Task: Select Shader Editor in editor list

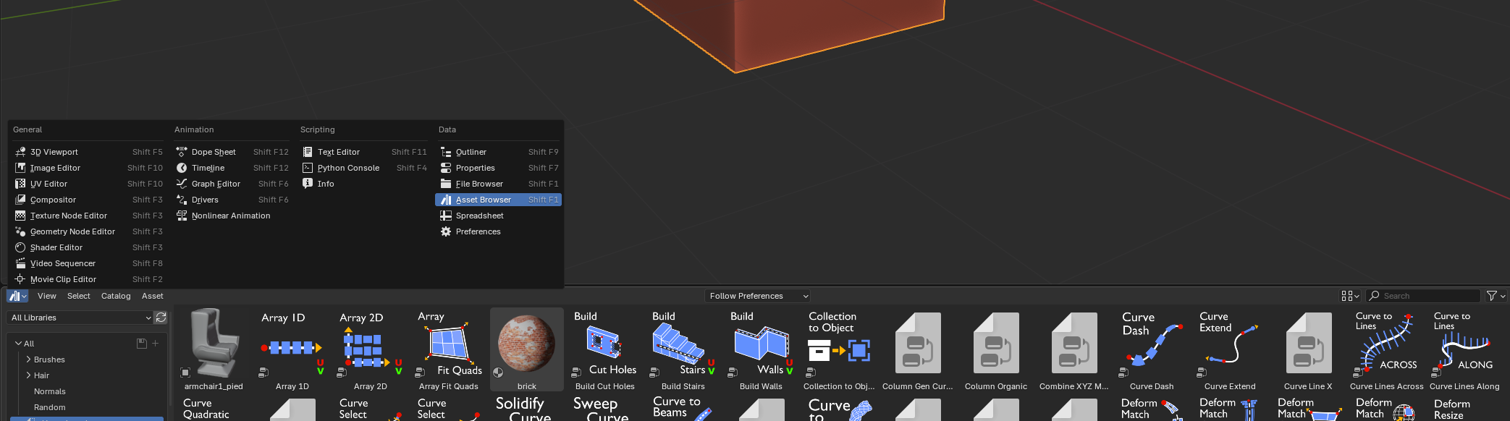Action: (56, 247)
